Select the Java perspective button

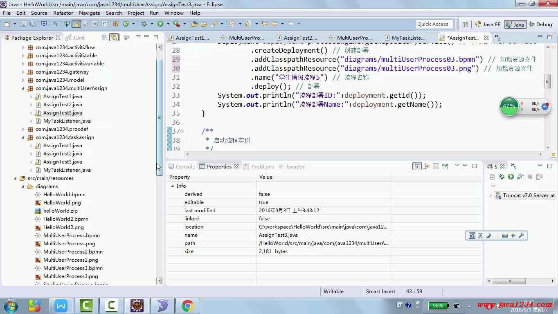[x=515, y=24]
